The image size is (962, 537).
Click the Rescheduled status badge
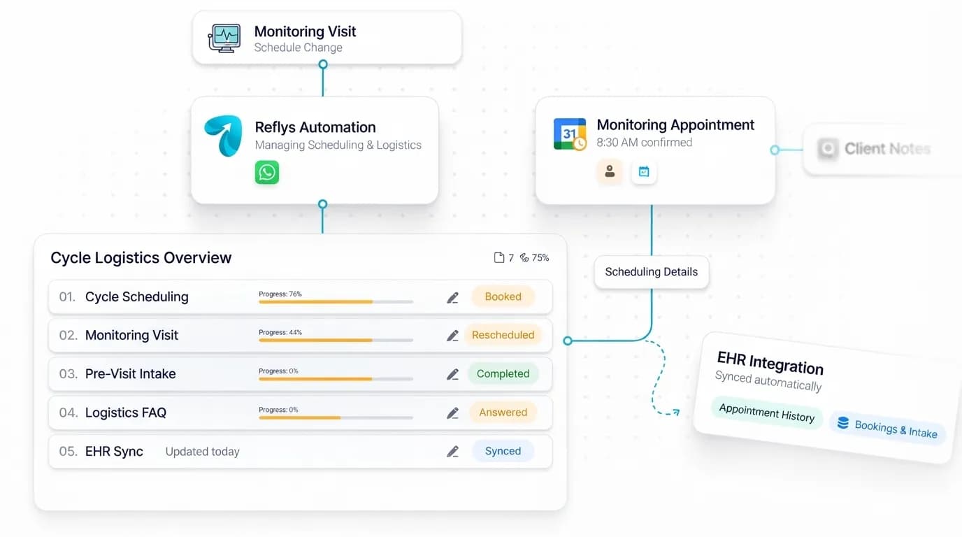[x=503, y=335]
